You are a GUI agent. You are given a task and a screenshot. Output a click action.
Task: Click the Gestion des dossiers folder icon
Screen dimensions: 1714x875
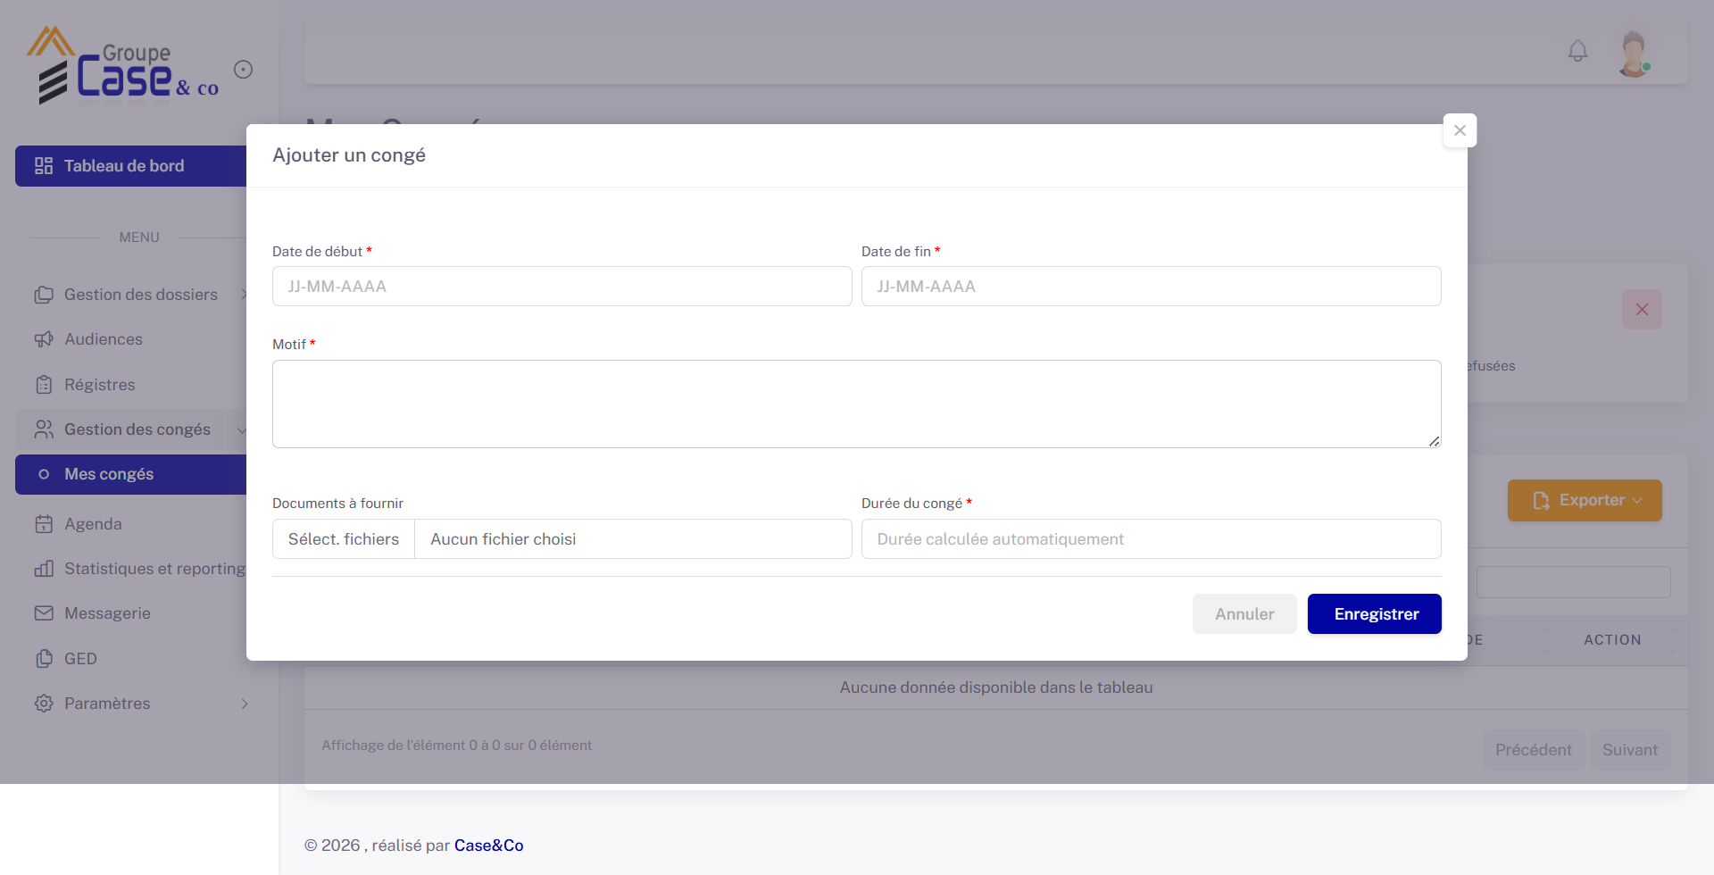[44, 295]
